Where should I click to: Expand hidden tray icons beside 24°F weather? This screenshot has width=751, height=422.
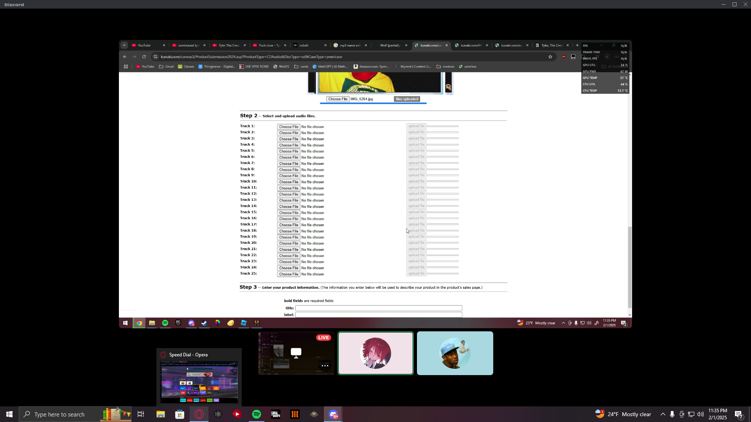pos(663,414)
